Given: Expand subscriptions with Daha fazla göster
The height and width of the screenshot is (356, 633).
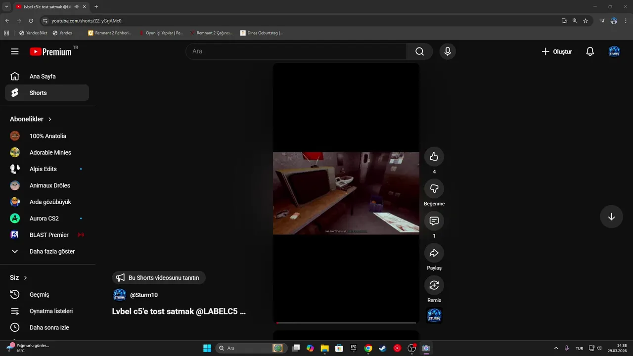Looking at the screenshot, I should pyautogui.click(x=47, y=251).
